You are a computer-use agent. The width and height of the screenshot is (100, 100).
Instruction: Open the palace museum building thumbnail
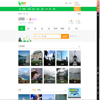click(x=37, y=58)
